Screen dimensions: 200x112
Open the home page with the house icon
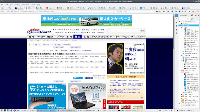tap(168, 12)
